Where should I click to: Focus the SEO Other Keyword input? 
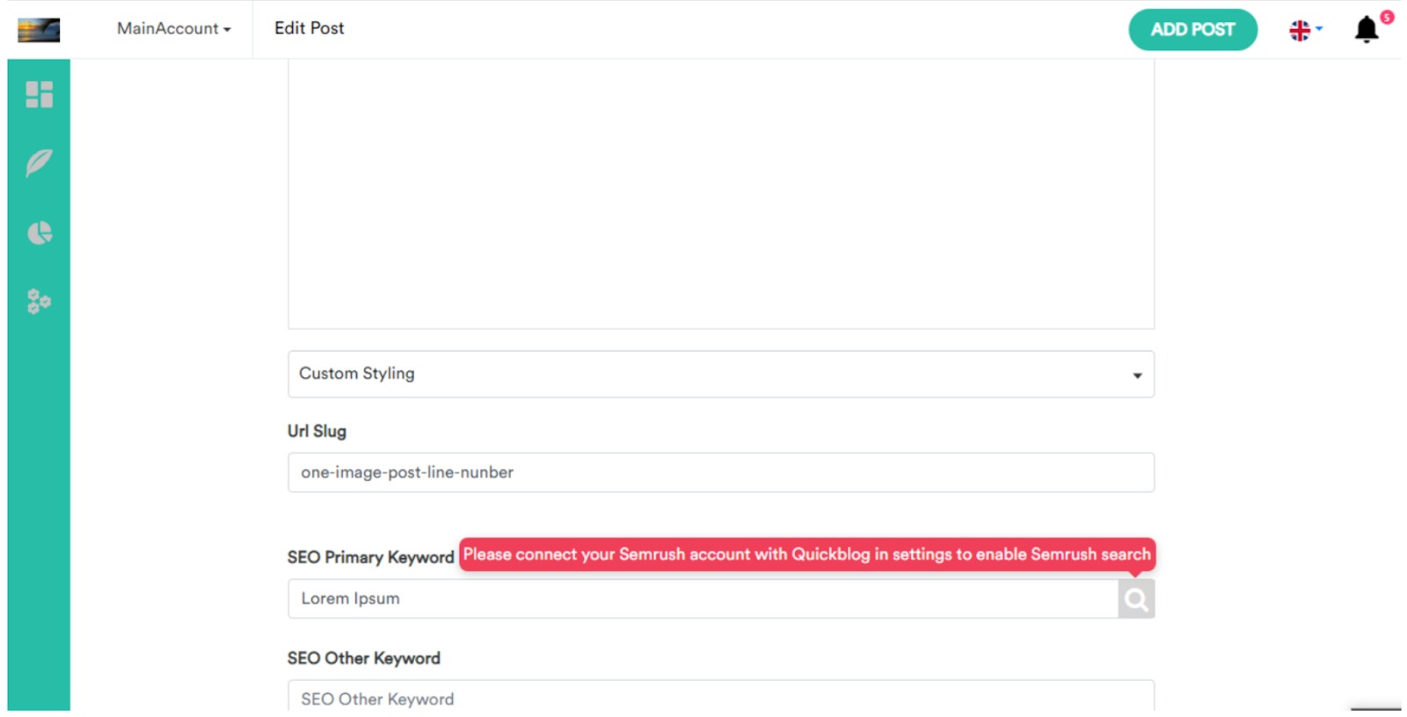720,699
